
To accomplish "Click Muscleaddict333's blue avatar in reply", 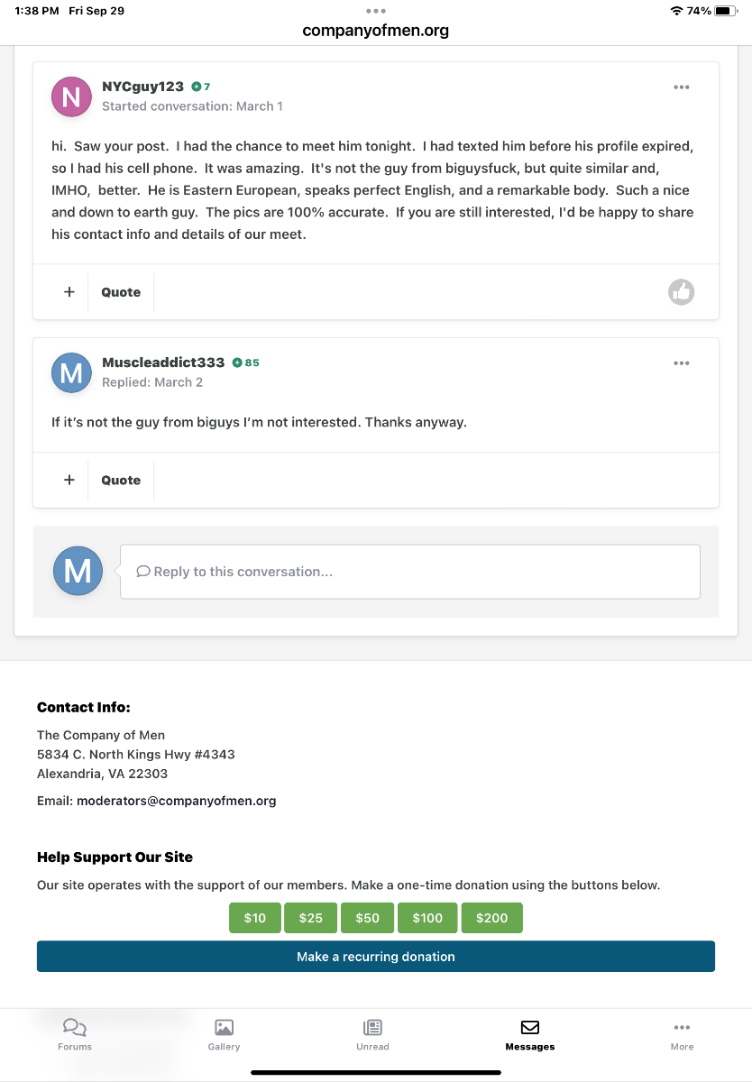I will (71, 372).
